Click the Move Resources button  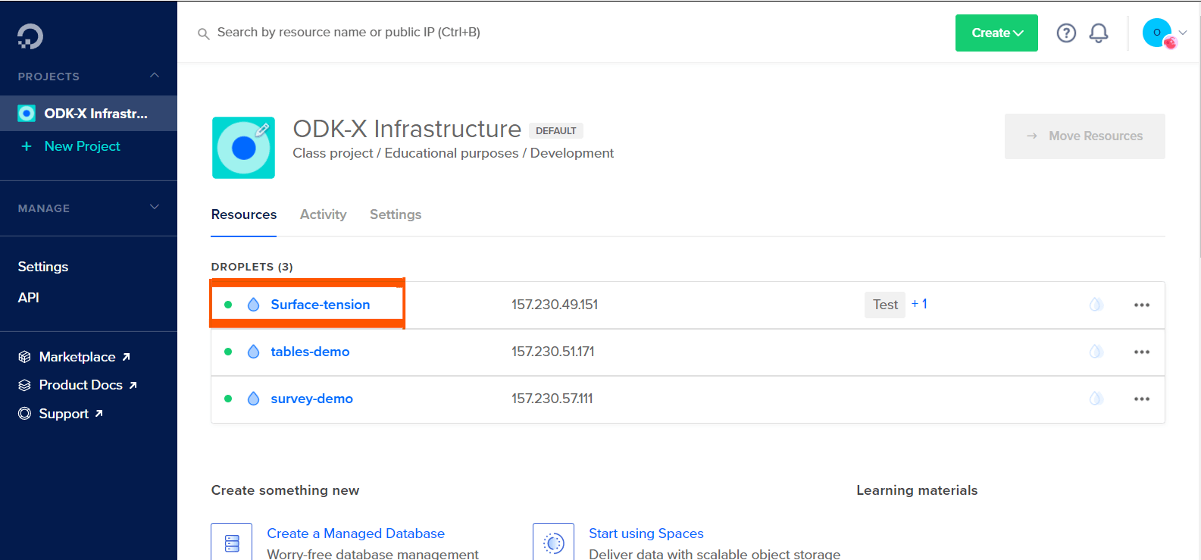tap(1085, 136)
